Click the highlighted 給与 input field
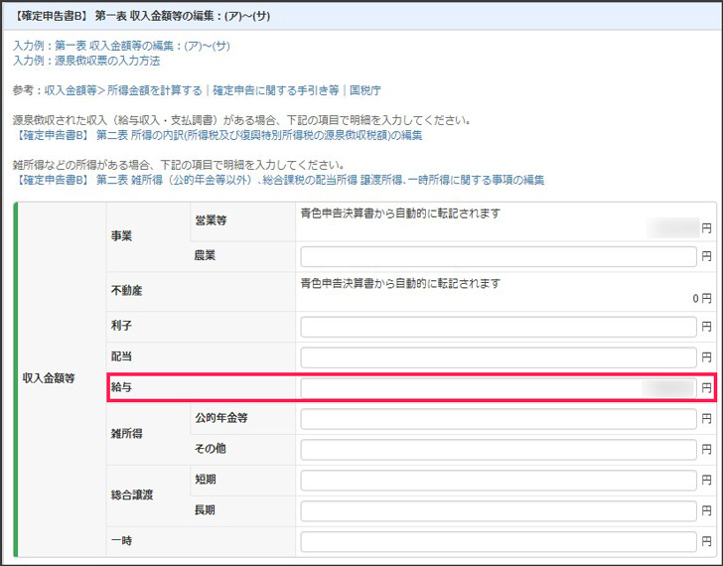 (x=499, y=387)
